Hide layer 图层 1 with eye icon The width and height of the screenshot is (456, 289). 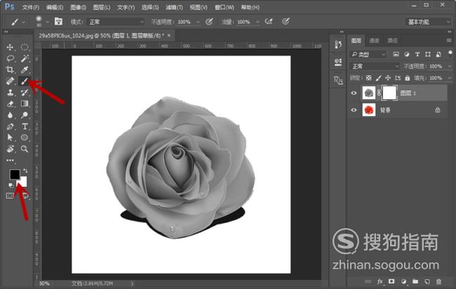click(x=354, y=93)
